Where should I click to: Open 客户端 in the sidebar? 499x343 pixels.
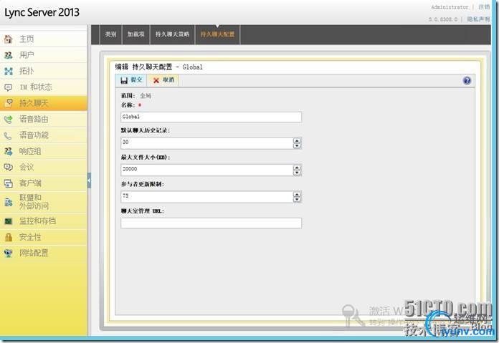pos(43,183)
